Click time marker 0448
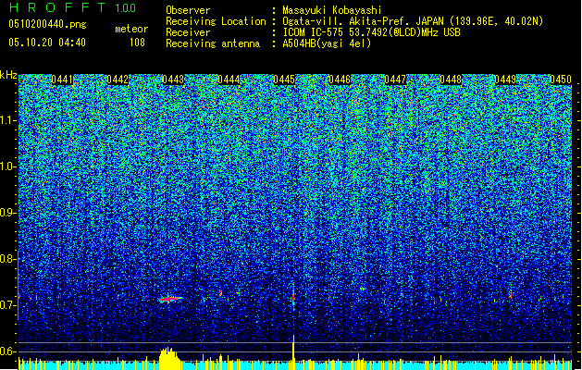 pos(451,80)
